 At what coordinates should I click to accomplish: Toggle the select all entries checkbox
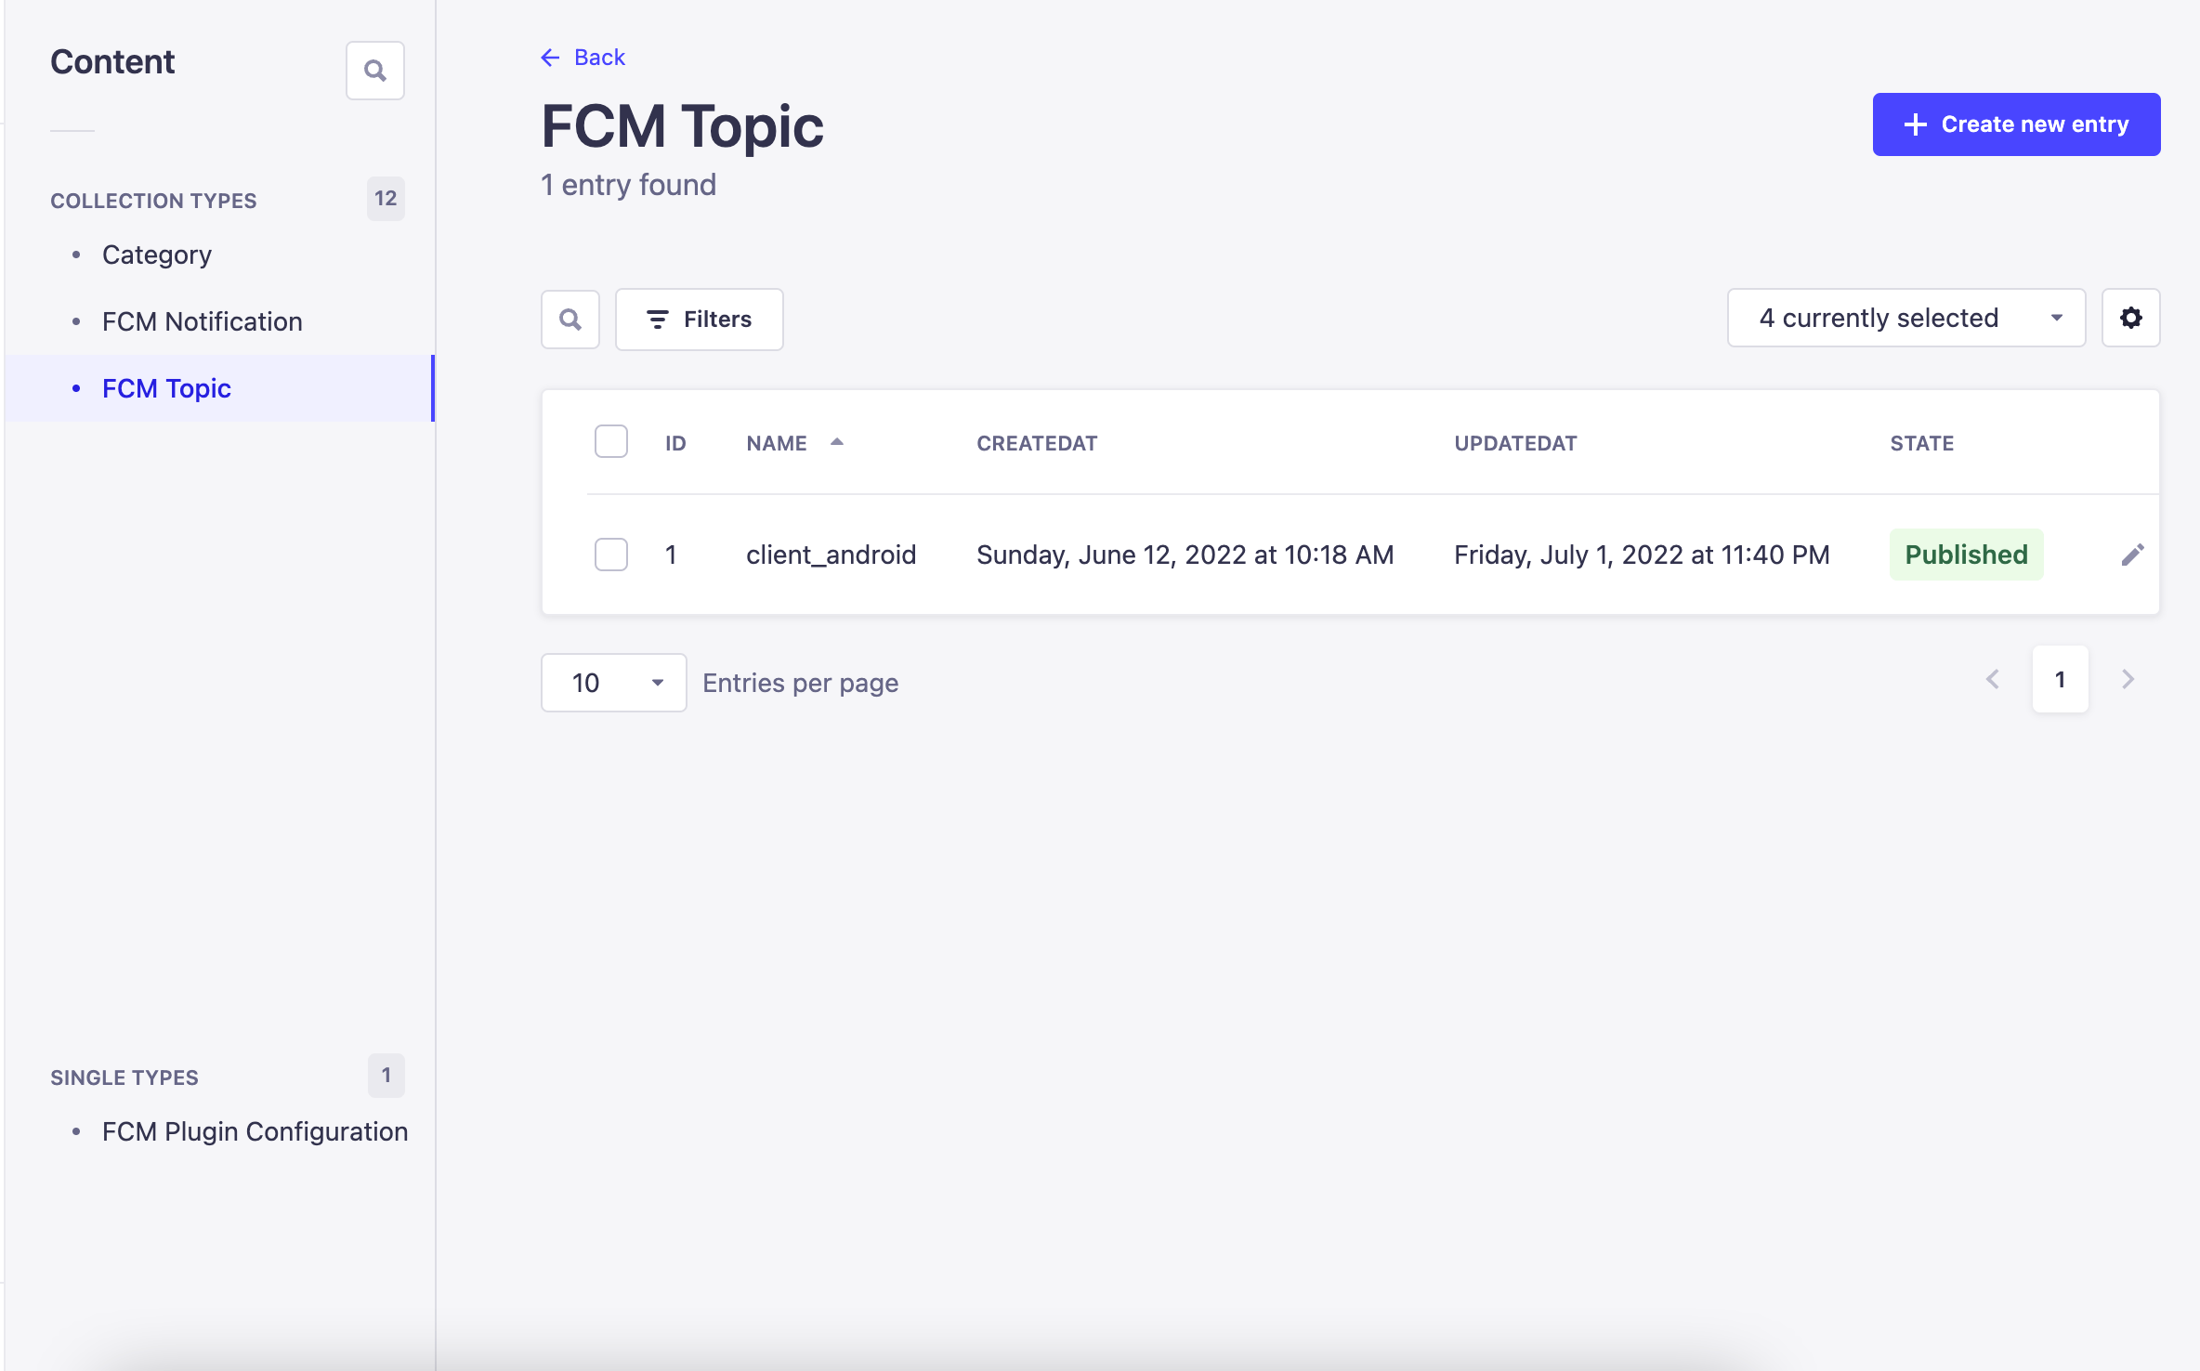(x=610, y=442)
